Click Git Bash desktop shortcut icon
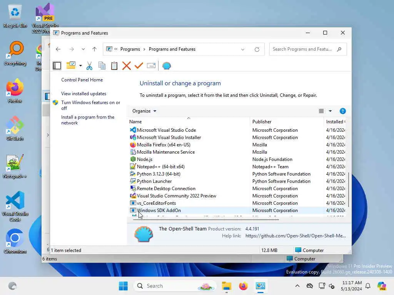Viewport: 394px width, 295px height. point(15,128)
